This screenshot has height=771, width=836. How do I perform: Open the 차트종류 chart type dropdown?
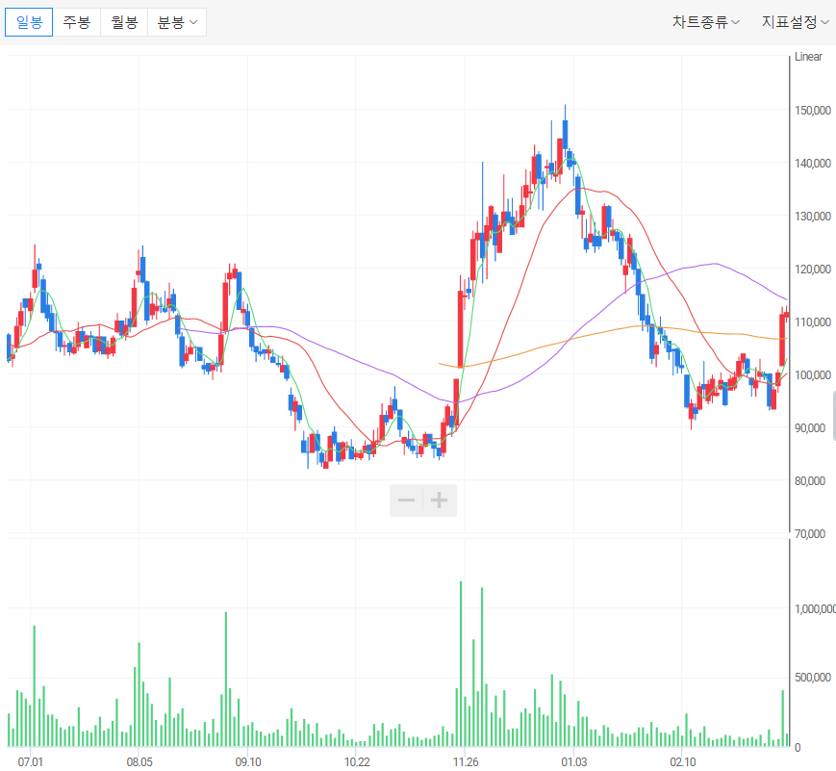pyautogui.click(x=705, y=22)
